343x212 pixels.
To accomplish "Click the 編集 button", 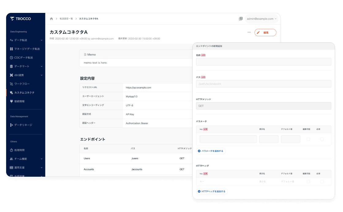I will (x=265, y=33).
